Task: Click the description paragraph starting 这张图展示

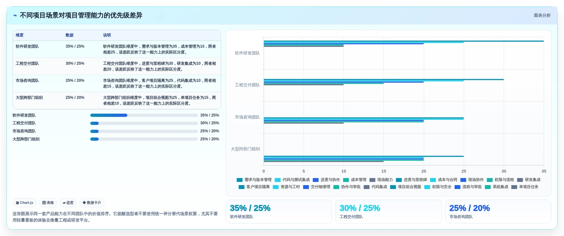Action: pyautogui.click(x=115, y=217)
